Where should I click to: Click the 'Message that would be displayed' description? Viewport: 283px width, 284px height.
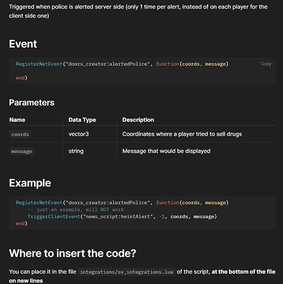tap(167, 151)
